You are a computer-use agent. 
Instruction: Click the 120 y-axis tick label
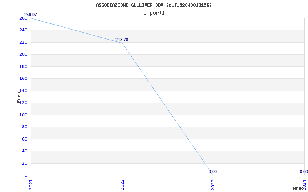click(x=23, y=103)
